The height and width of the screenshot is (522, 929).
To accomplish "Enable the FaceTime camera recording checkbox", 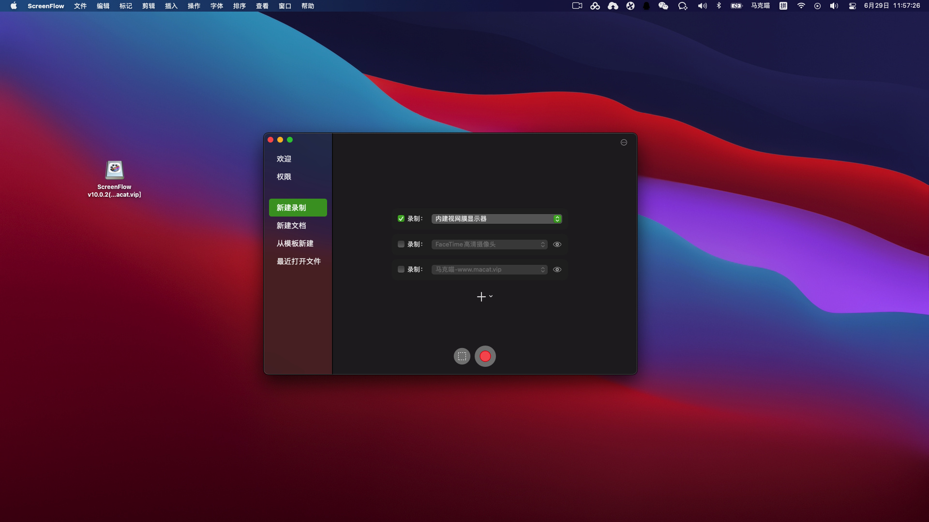I will pos(401,245).
